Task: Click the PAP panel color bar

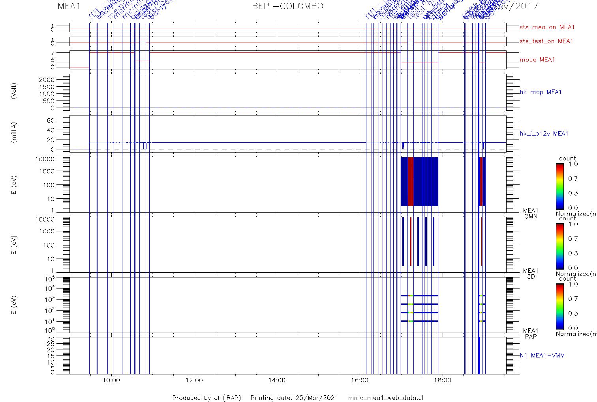Action: (559, 306)
